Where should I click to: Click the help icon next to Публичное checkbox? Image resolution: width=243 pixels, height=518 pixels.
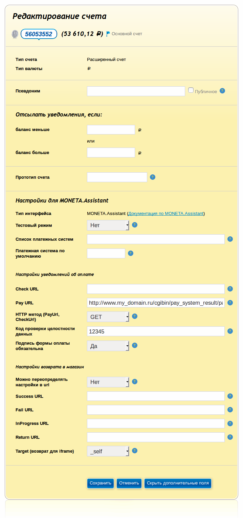pos(222,91)
